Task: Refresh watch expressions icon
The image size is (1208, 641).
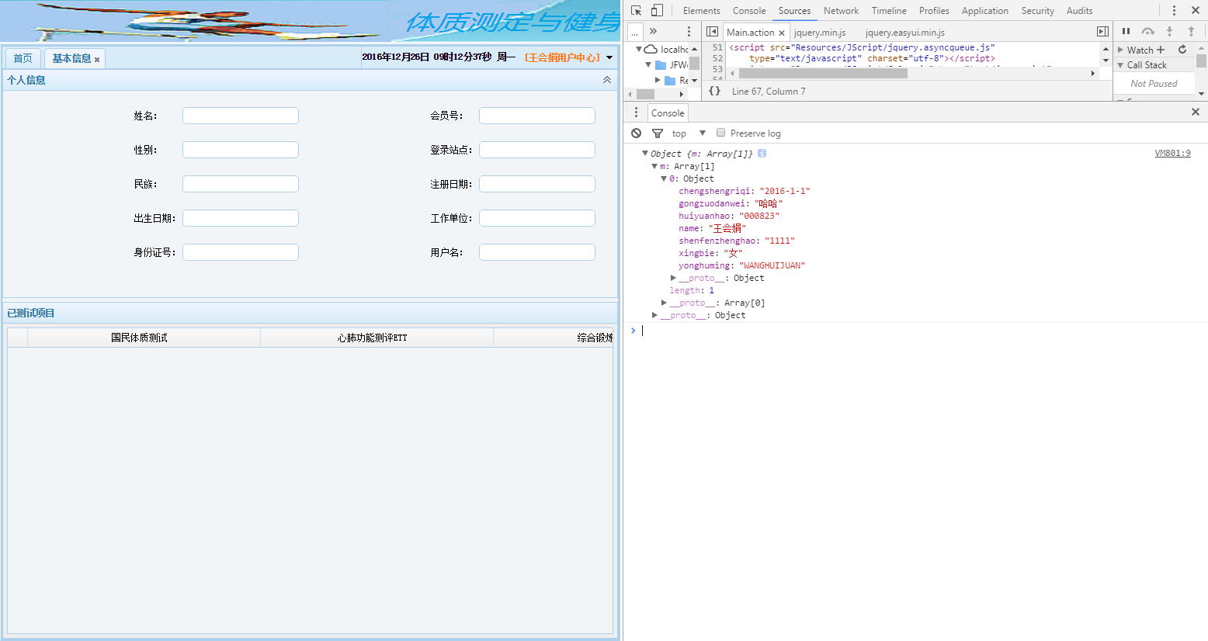Action: [x=1182, y=50]
